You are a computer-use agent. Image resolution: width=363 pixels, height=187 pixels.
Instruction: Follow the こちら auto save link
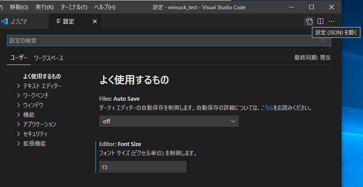(x=267, y=108)
